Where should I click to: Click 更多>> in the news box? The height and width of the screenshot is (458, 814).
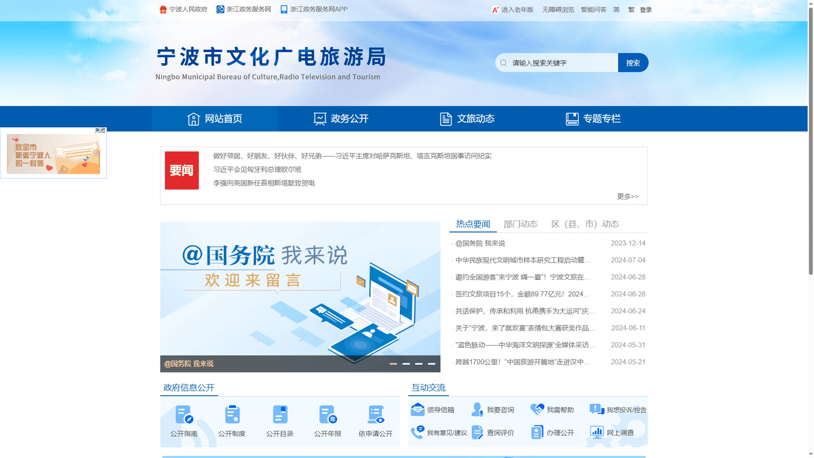coord(627,196)
